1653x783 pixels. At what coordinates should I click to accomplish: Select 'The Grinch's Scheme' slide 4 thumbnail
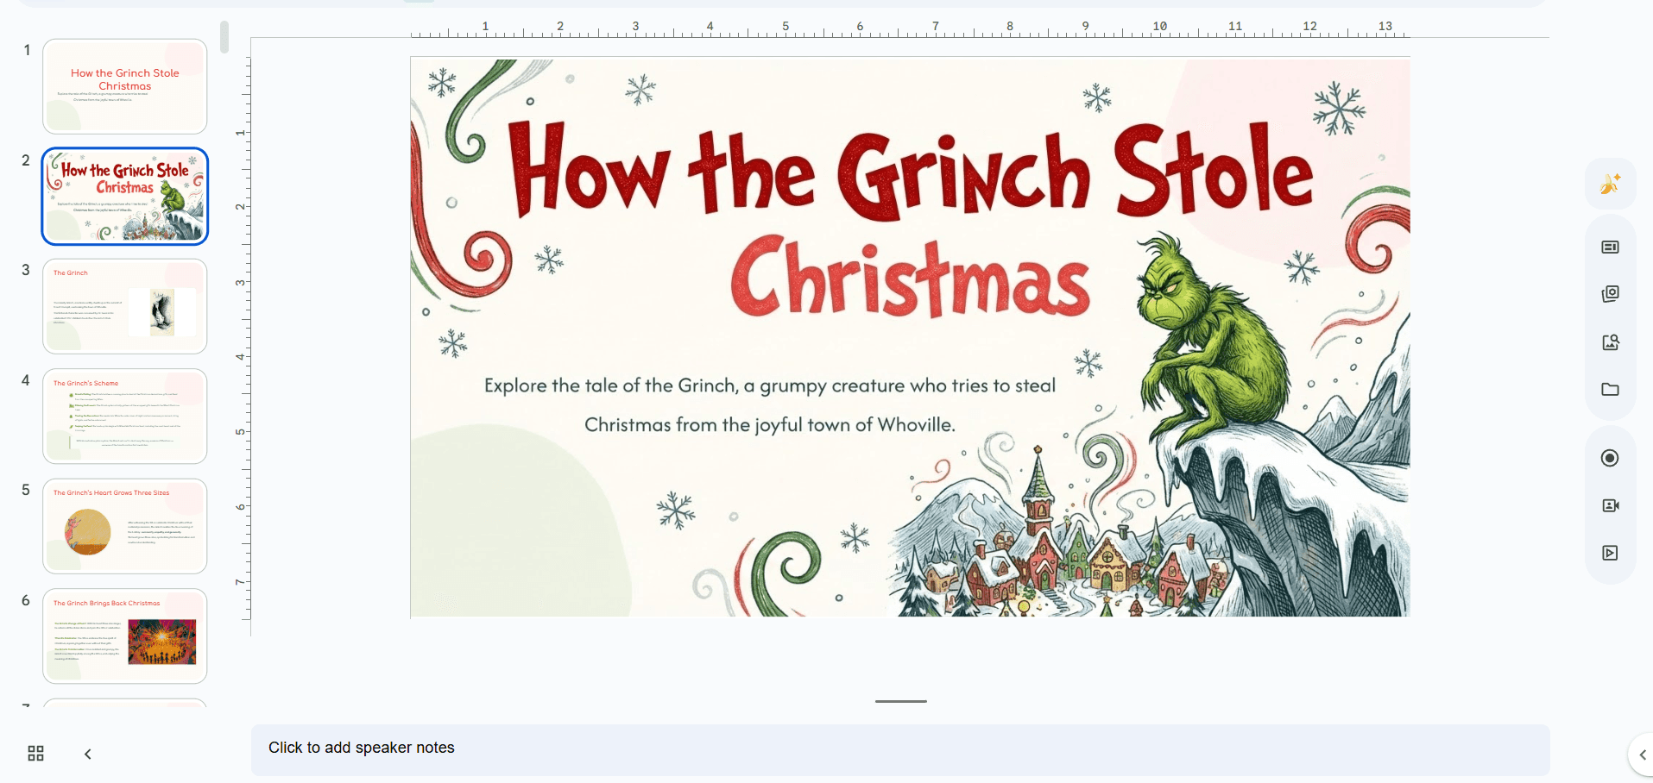125,417
